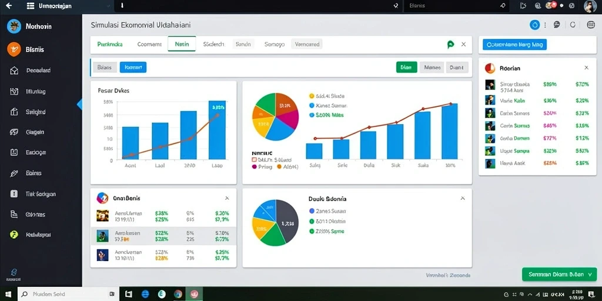
Task: Click the back arrow in top bar
Action: tap(9, 6)
